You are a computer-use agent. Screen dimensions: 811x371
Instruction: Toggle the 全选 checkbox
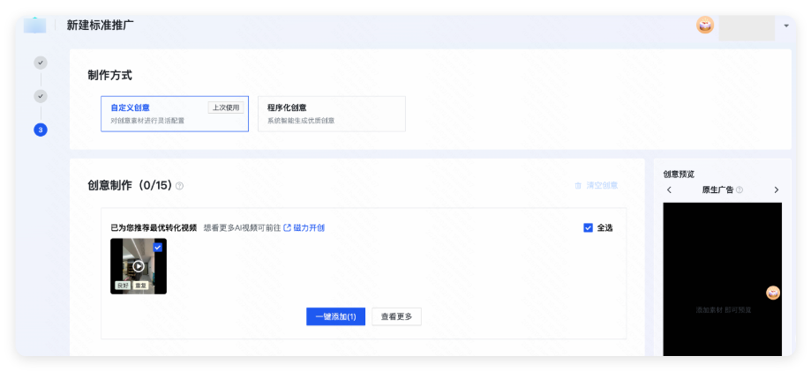[x=588, y=228]
